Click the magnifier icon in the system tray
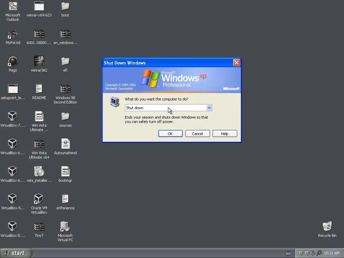The image size is (344, 258). click(x=319, y=253)
